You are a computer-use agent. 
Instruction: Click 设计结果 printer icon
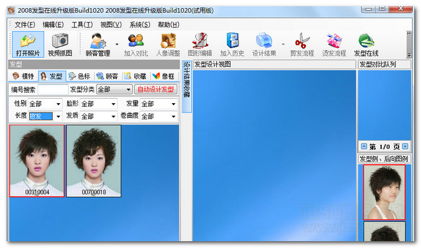tap(264, 45)
